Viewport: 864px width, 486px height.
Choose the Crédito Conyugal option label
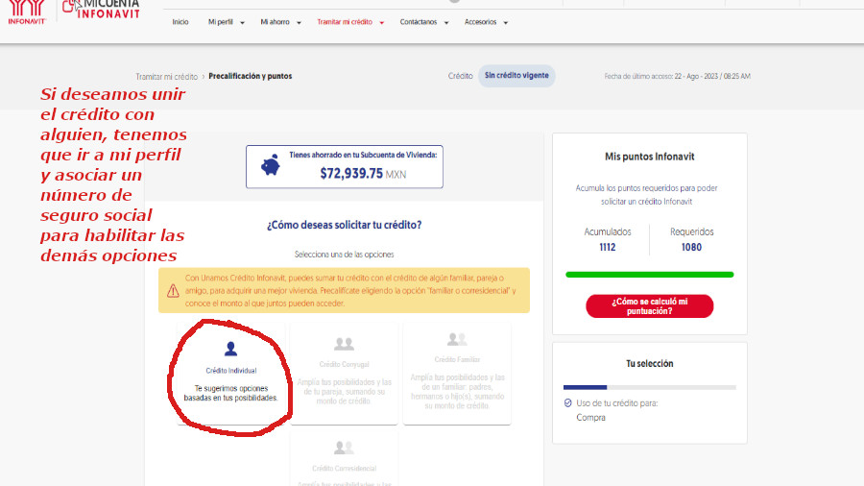pyautogui.click(x=344, y=364)
